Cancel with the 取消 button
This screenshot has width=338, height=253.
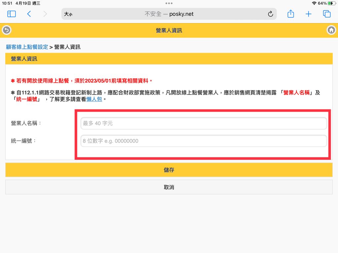tap(169, 187)
